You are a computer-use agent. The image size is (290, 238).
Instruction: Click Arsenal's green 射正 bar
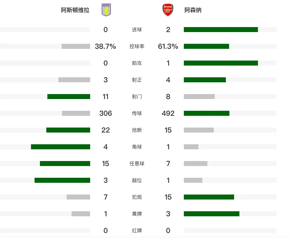(x=205, y=80)
